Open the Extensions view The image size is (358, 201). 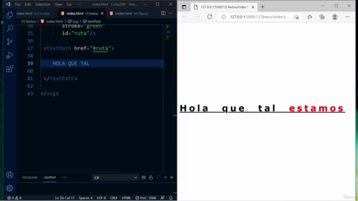pyautogui.click(x=10, y=69)
